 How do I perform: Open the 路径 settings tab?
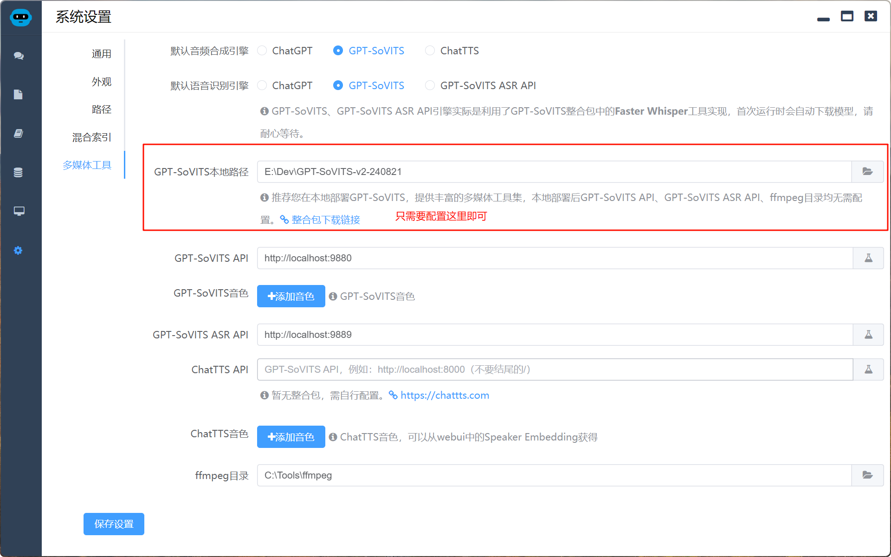coord(101,110)
